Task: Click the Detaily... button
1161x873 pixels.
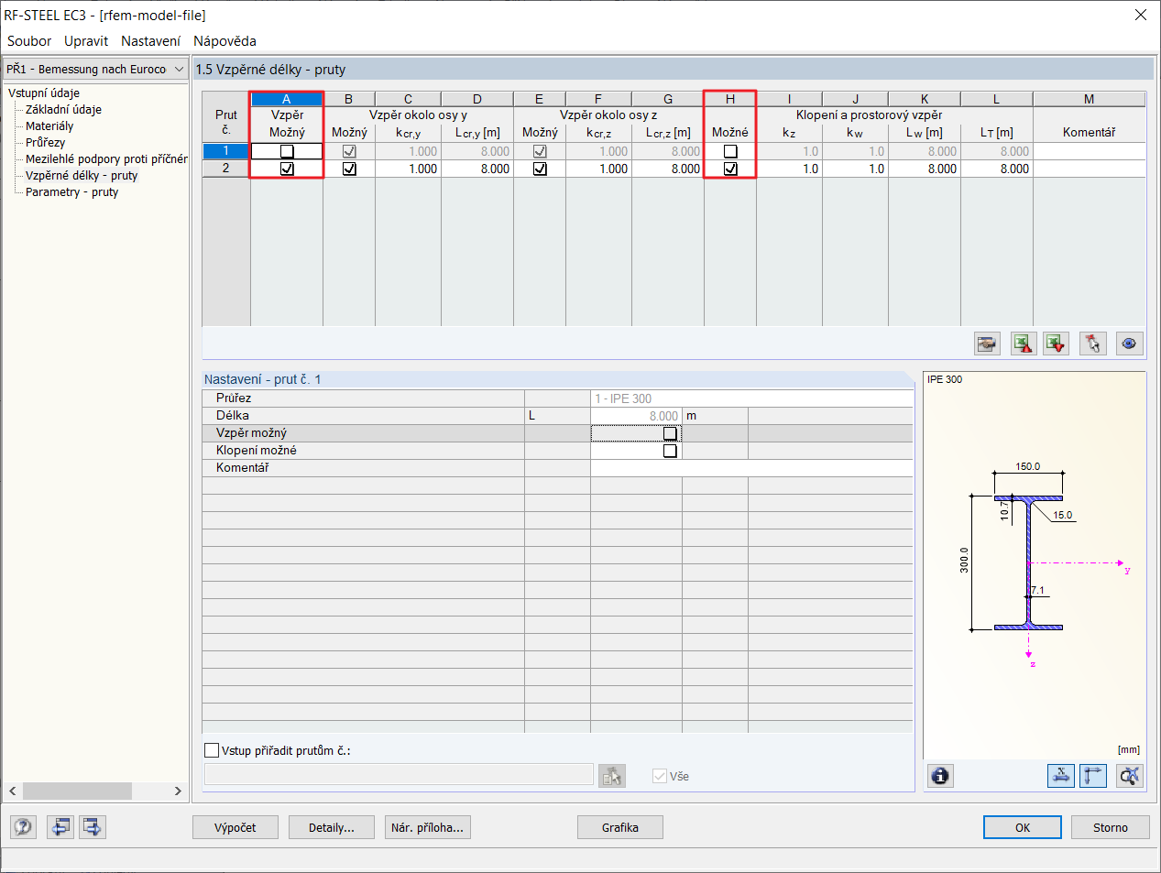Action: 332,827
